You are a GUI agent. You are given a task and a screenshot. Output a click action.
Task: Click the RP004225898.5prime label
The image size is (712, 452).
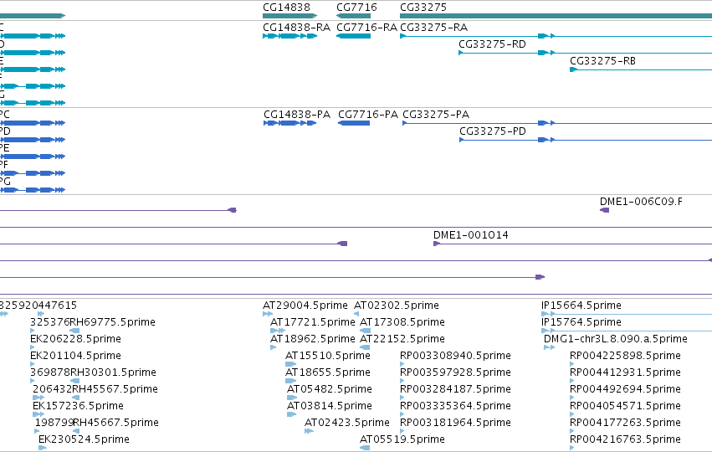[625, 356]
